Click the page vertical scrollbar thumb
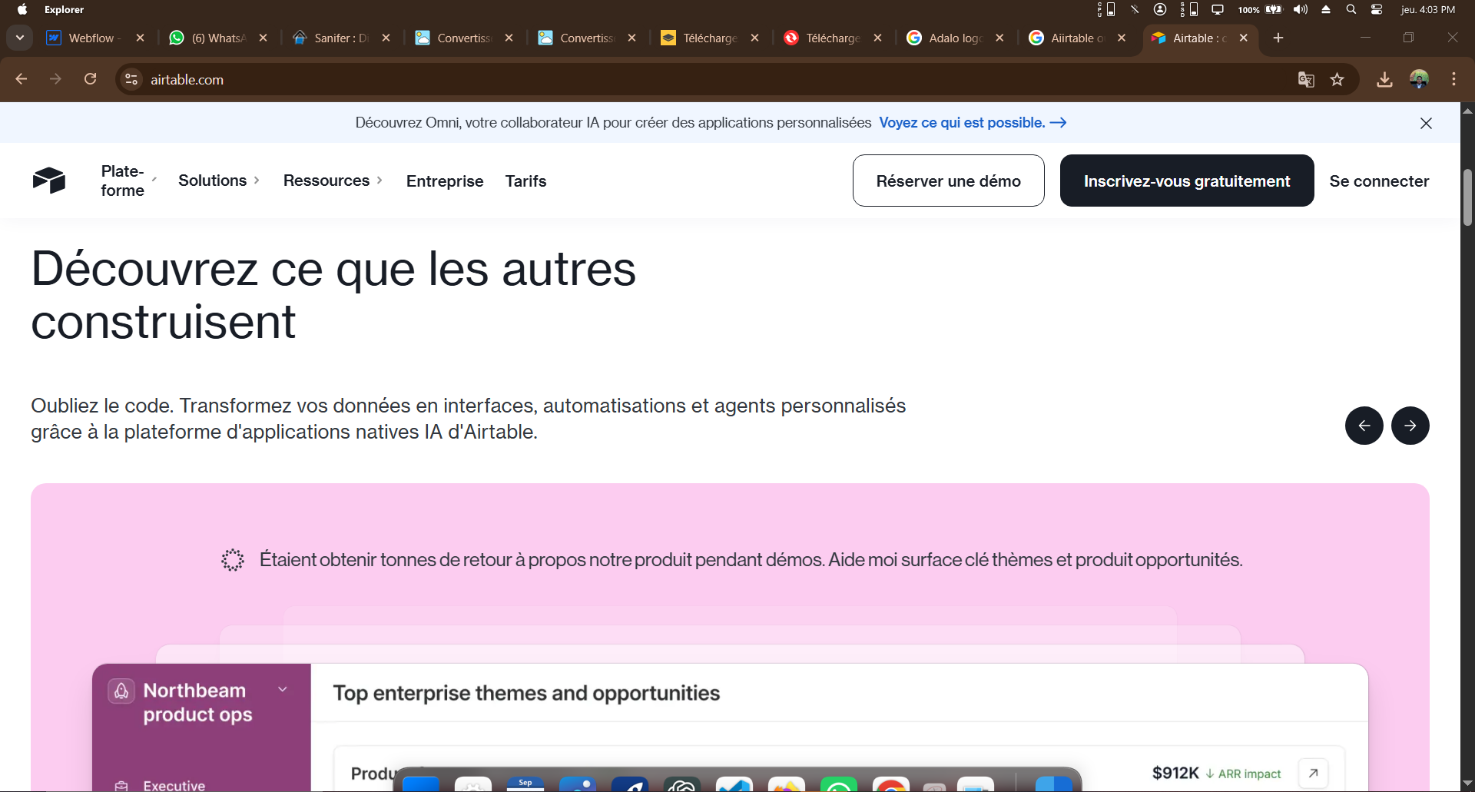Screen dimensions: 1475x792 pyautogui.click(x=1467, y=197)
